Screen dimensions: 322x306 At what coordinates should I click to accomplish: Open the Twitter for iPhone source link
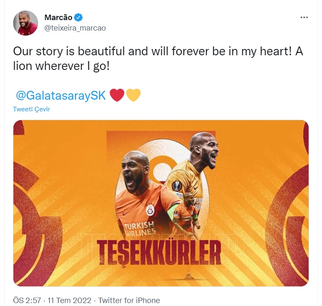129,300
